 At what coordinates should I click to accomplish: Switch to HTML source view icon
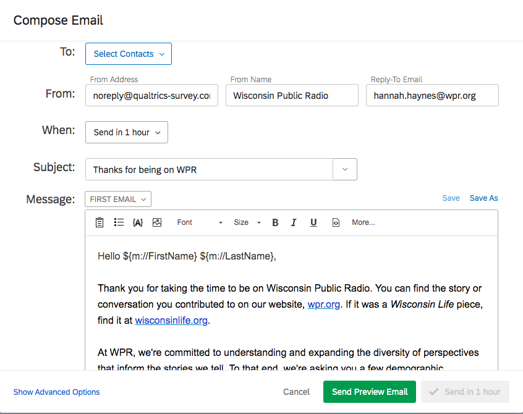336,222
